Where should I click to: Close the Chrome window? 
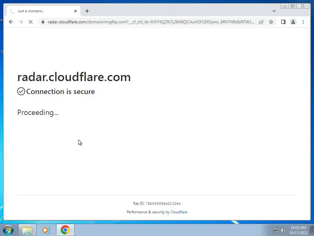point(303,6)
